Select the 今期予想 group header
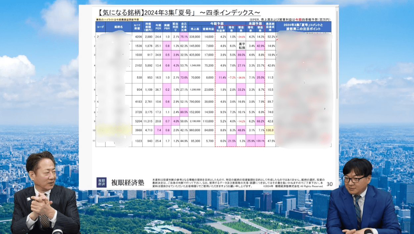Screen dimensions: 414x234 point(217,24)
